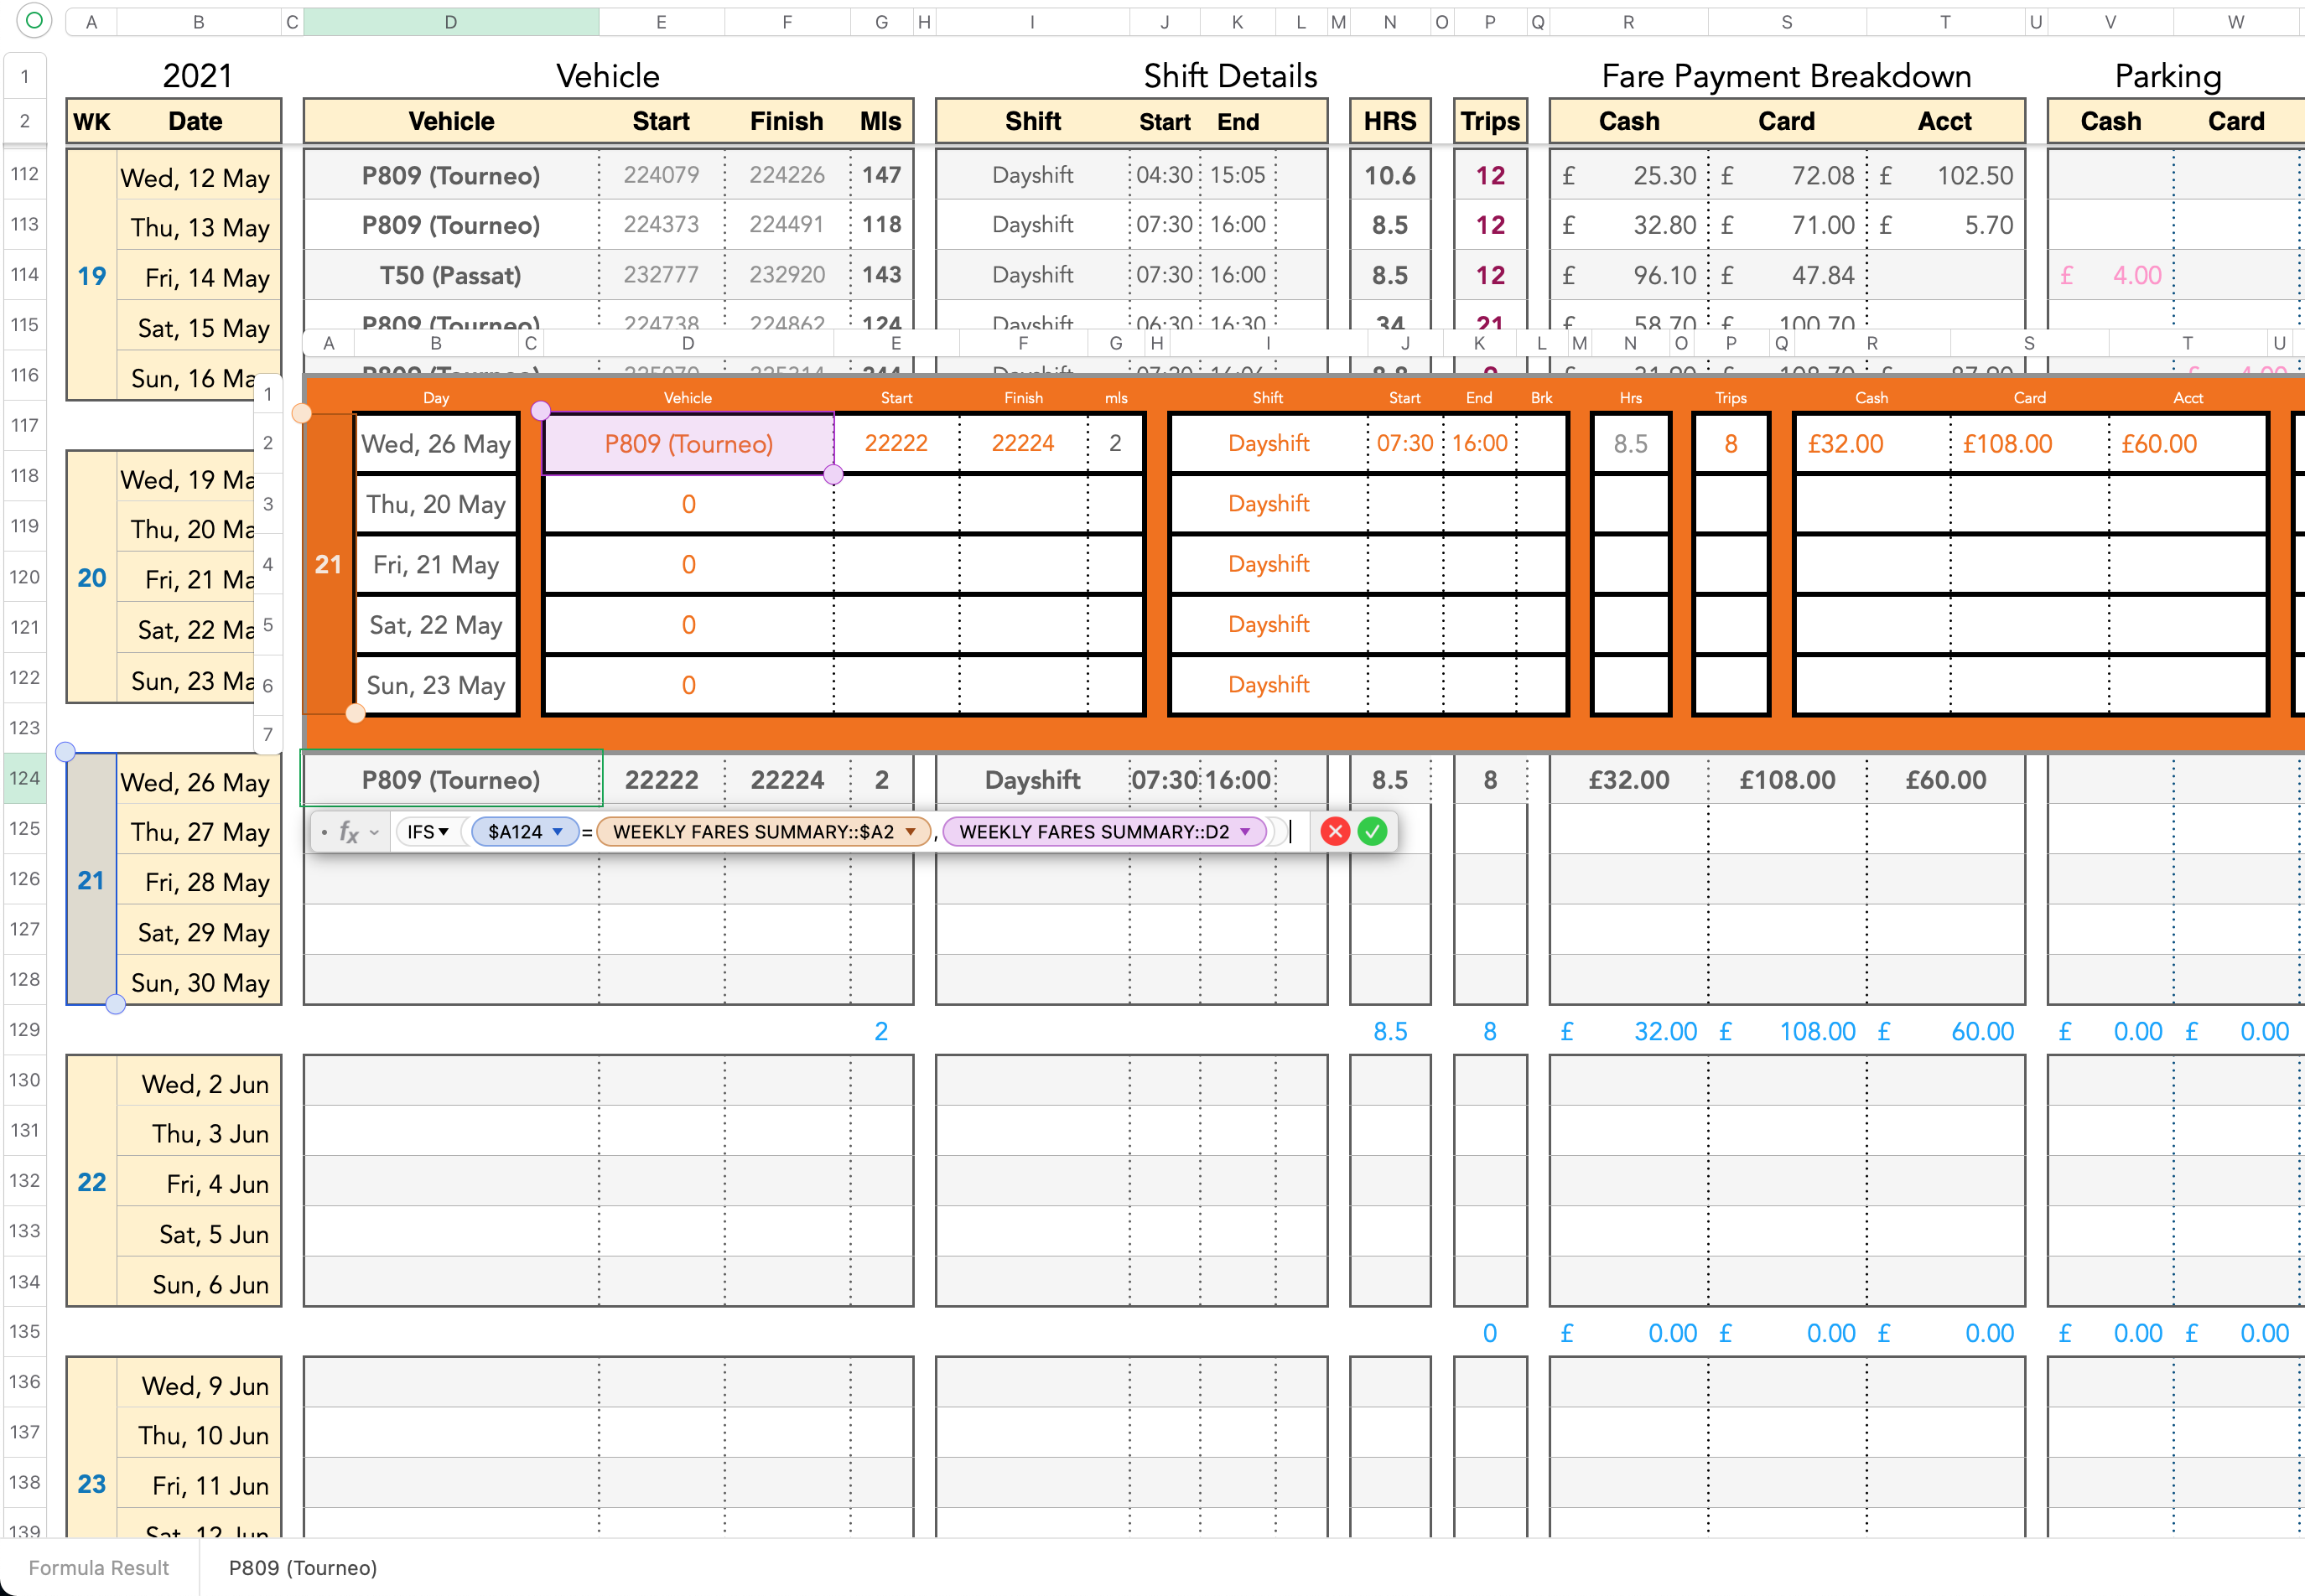Click the fx function browser icon
The image size is (2305, 1596).
[x=348, y=832]
